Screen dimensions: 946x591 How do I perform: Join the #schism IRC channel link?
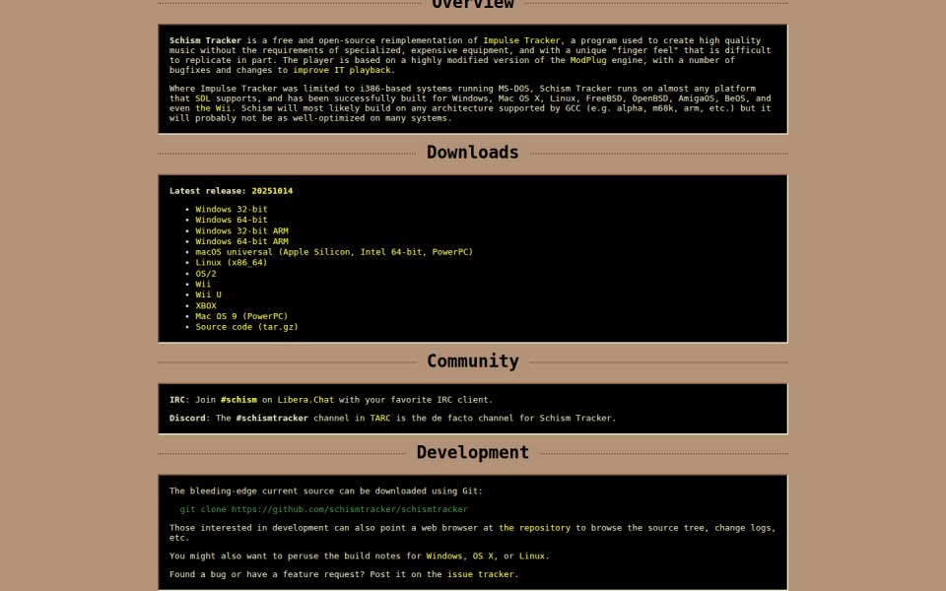[238, 400]
